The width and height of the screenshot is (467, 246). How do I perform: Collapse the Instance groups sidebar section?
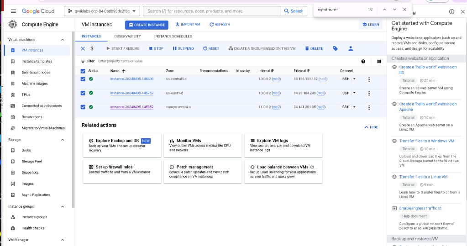pos(63,206)
